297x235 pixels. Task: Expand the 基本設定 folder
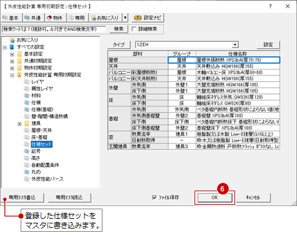tap(12, 54)
